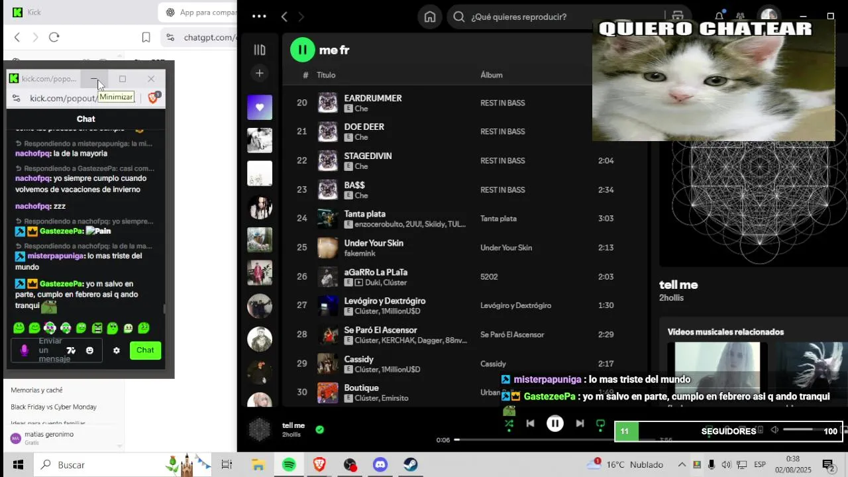Send message with green Chat button

pos(145,350)
